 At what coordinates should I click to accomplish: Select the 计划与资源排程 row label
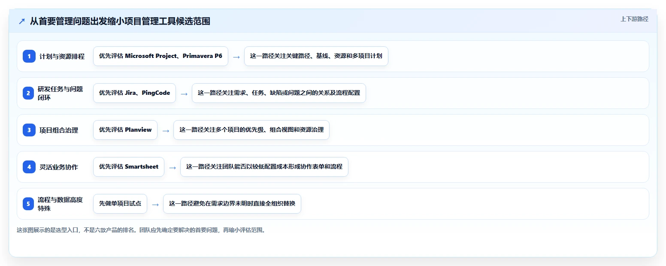pos(62,56)
